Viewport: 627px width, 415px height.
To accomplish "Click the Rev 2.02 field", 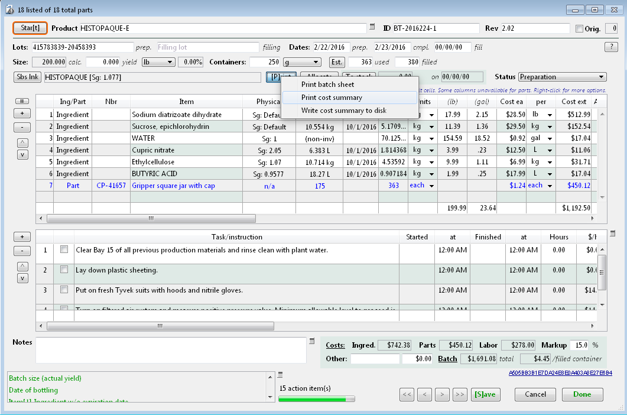I will (535, 28).
